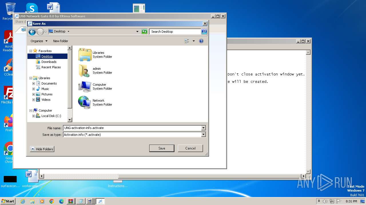Image resolution: width=366 pixels, height=205 pixels.
Task: Open the recent locations dropdown next to Forward
Action: pos(45,32)
